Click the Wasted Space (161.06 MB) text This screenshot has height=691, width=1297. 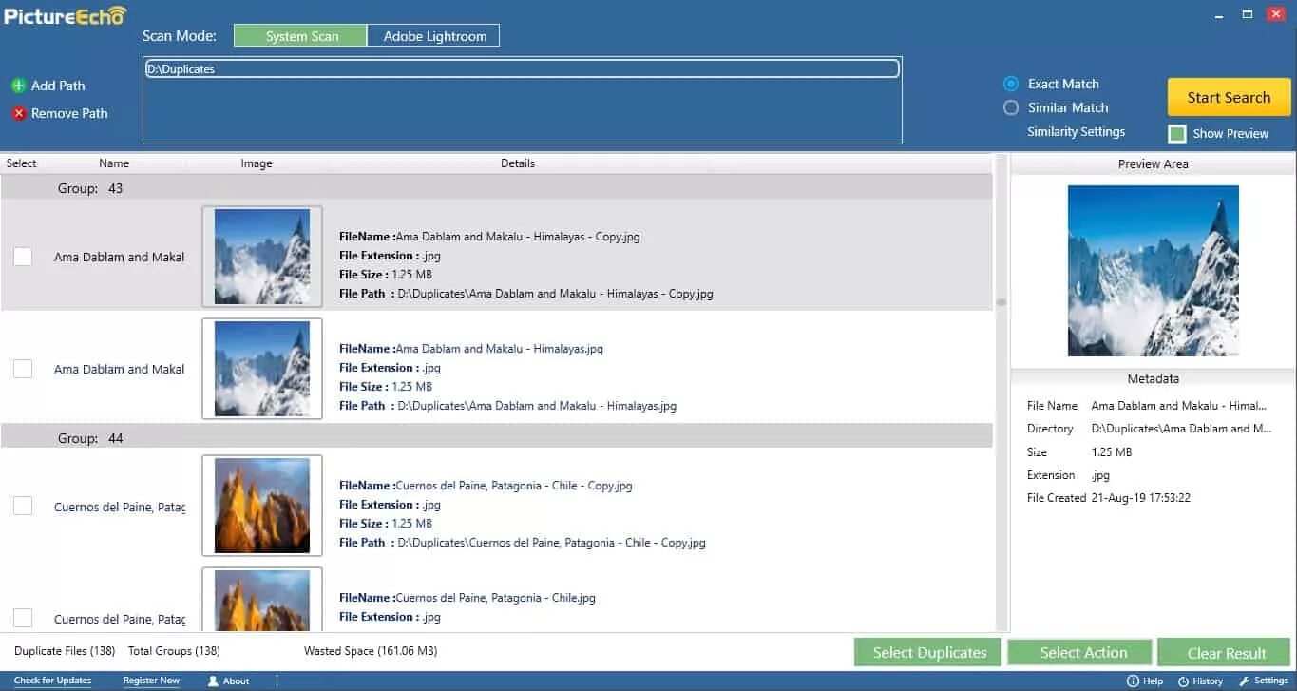371,651
